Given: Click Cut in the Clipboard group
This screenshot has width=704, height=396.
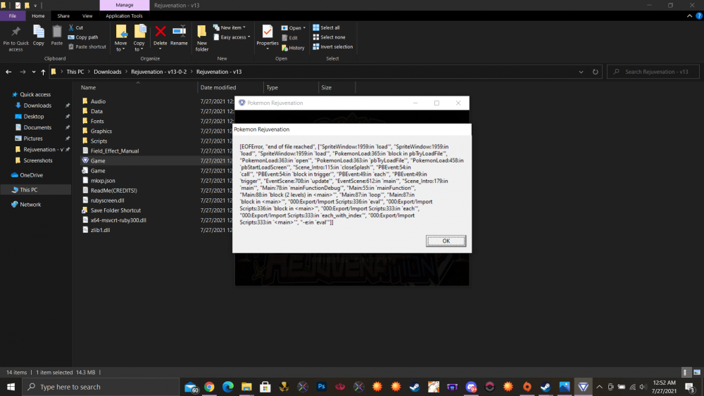Looking at the screenshot, I should (x=76, y=27).
